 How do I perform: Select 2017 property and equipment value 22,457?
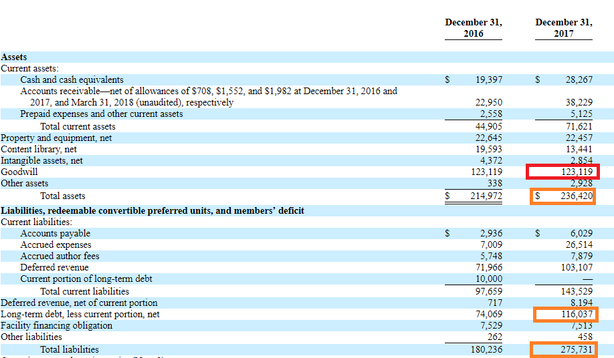(579, 138)
